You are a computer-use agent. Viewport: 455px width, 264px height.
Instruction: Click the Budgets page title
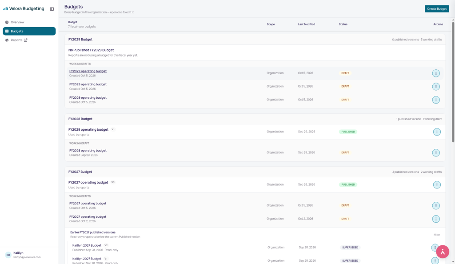[x=73, y=7]
